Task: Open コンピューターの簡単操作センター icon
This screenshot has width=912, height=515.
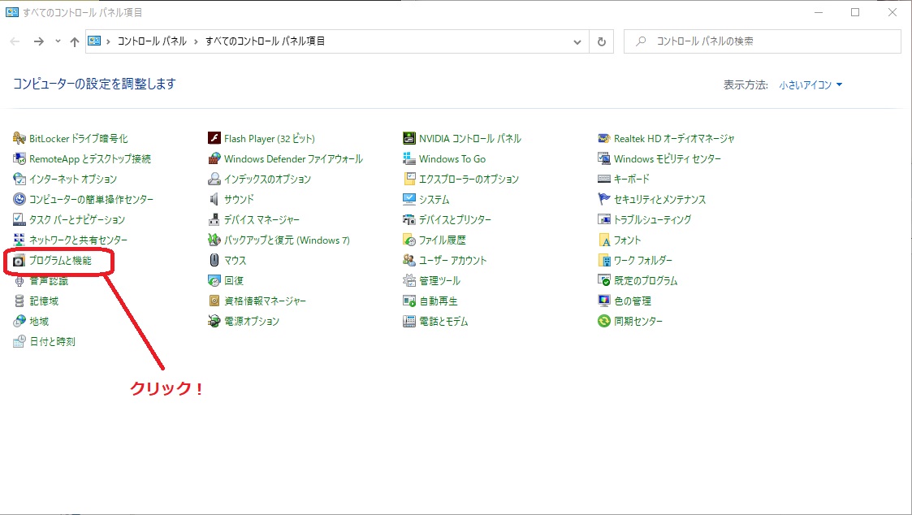Action: tap(19, 200)
